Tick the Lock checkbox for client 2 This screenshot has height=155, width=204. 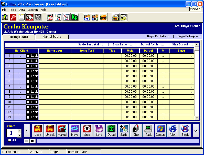point(28,61)
